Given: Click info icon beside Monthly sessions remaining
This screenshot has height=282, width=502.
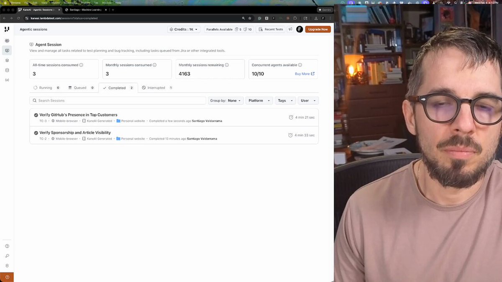Looking at the screenshot, I should pyautogui.click(x=227, y=65).
